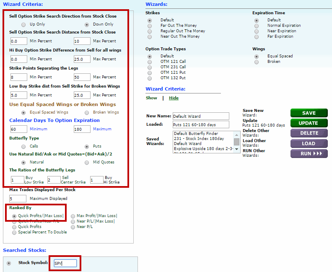Edit Maximum calendar days field

point(82,129)
